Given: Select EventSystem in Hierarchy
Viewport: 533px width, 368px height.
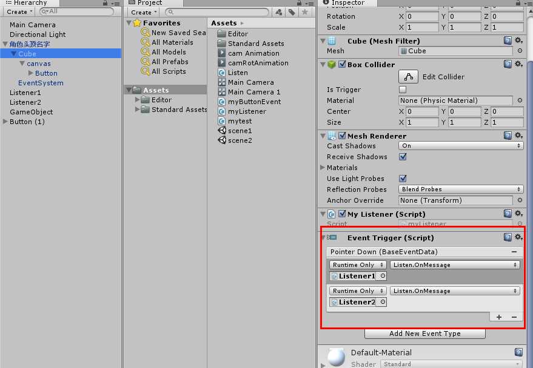Looking at the screenshot, I should tap(41, 83).
